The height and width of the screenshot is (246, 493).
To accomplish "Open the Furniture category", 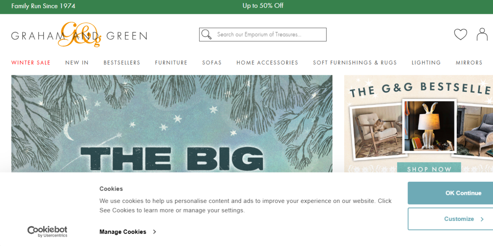I will coord(171,63).
